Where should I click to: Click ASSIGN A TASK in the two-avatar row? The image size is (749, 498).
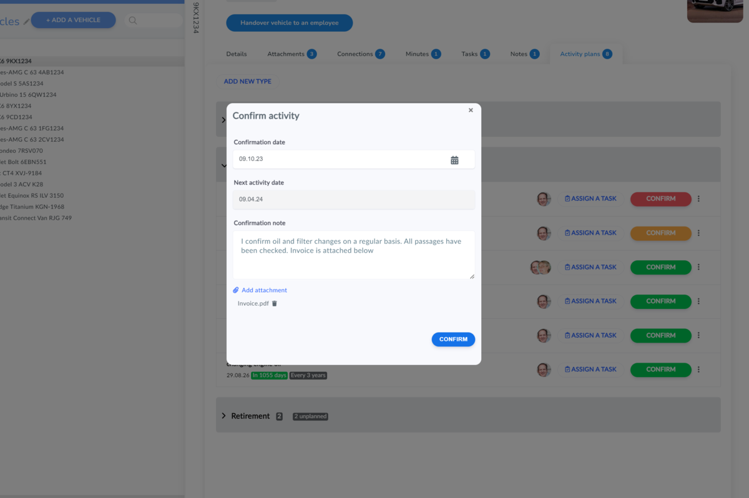coord(590,267)
